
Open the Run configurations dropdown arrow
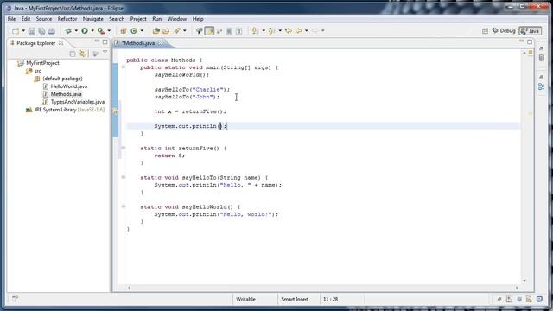point(92,31)
